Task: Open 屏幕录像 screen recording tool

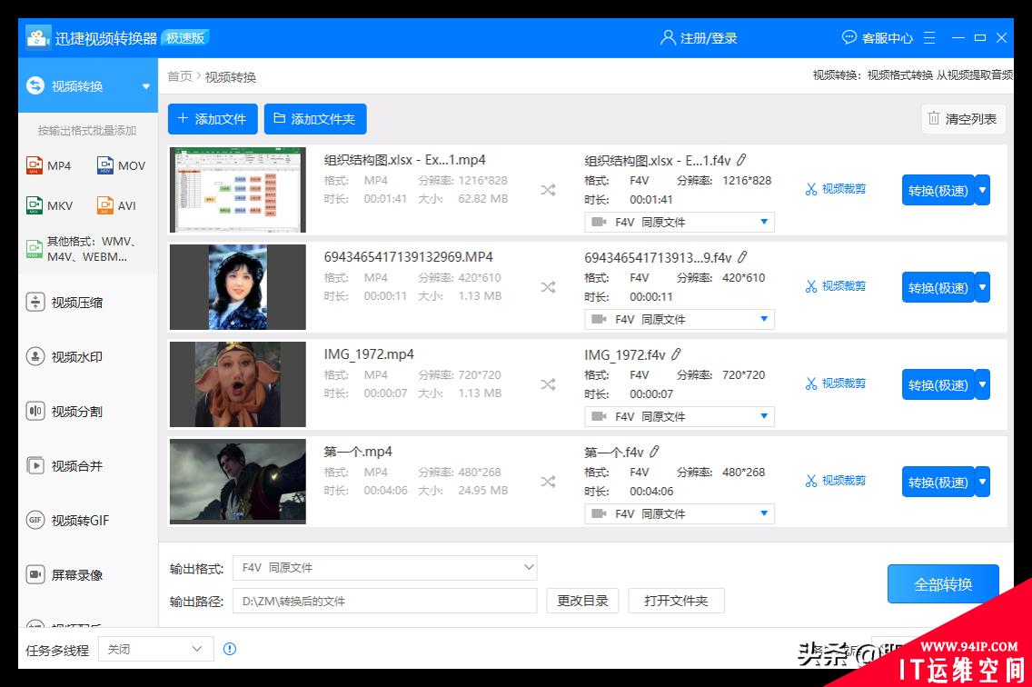Action: pyautogui.click(x=64, y=575)
